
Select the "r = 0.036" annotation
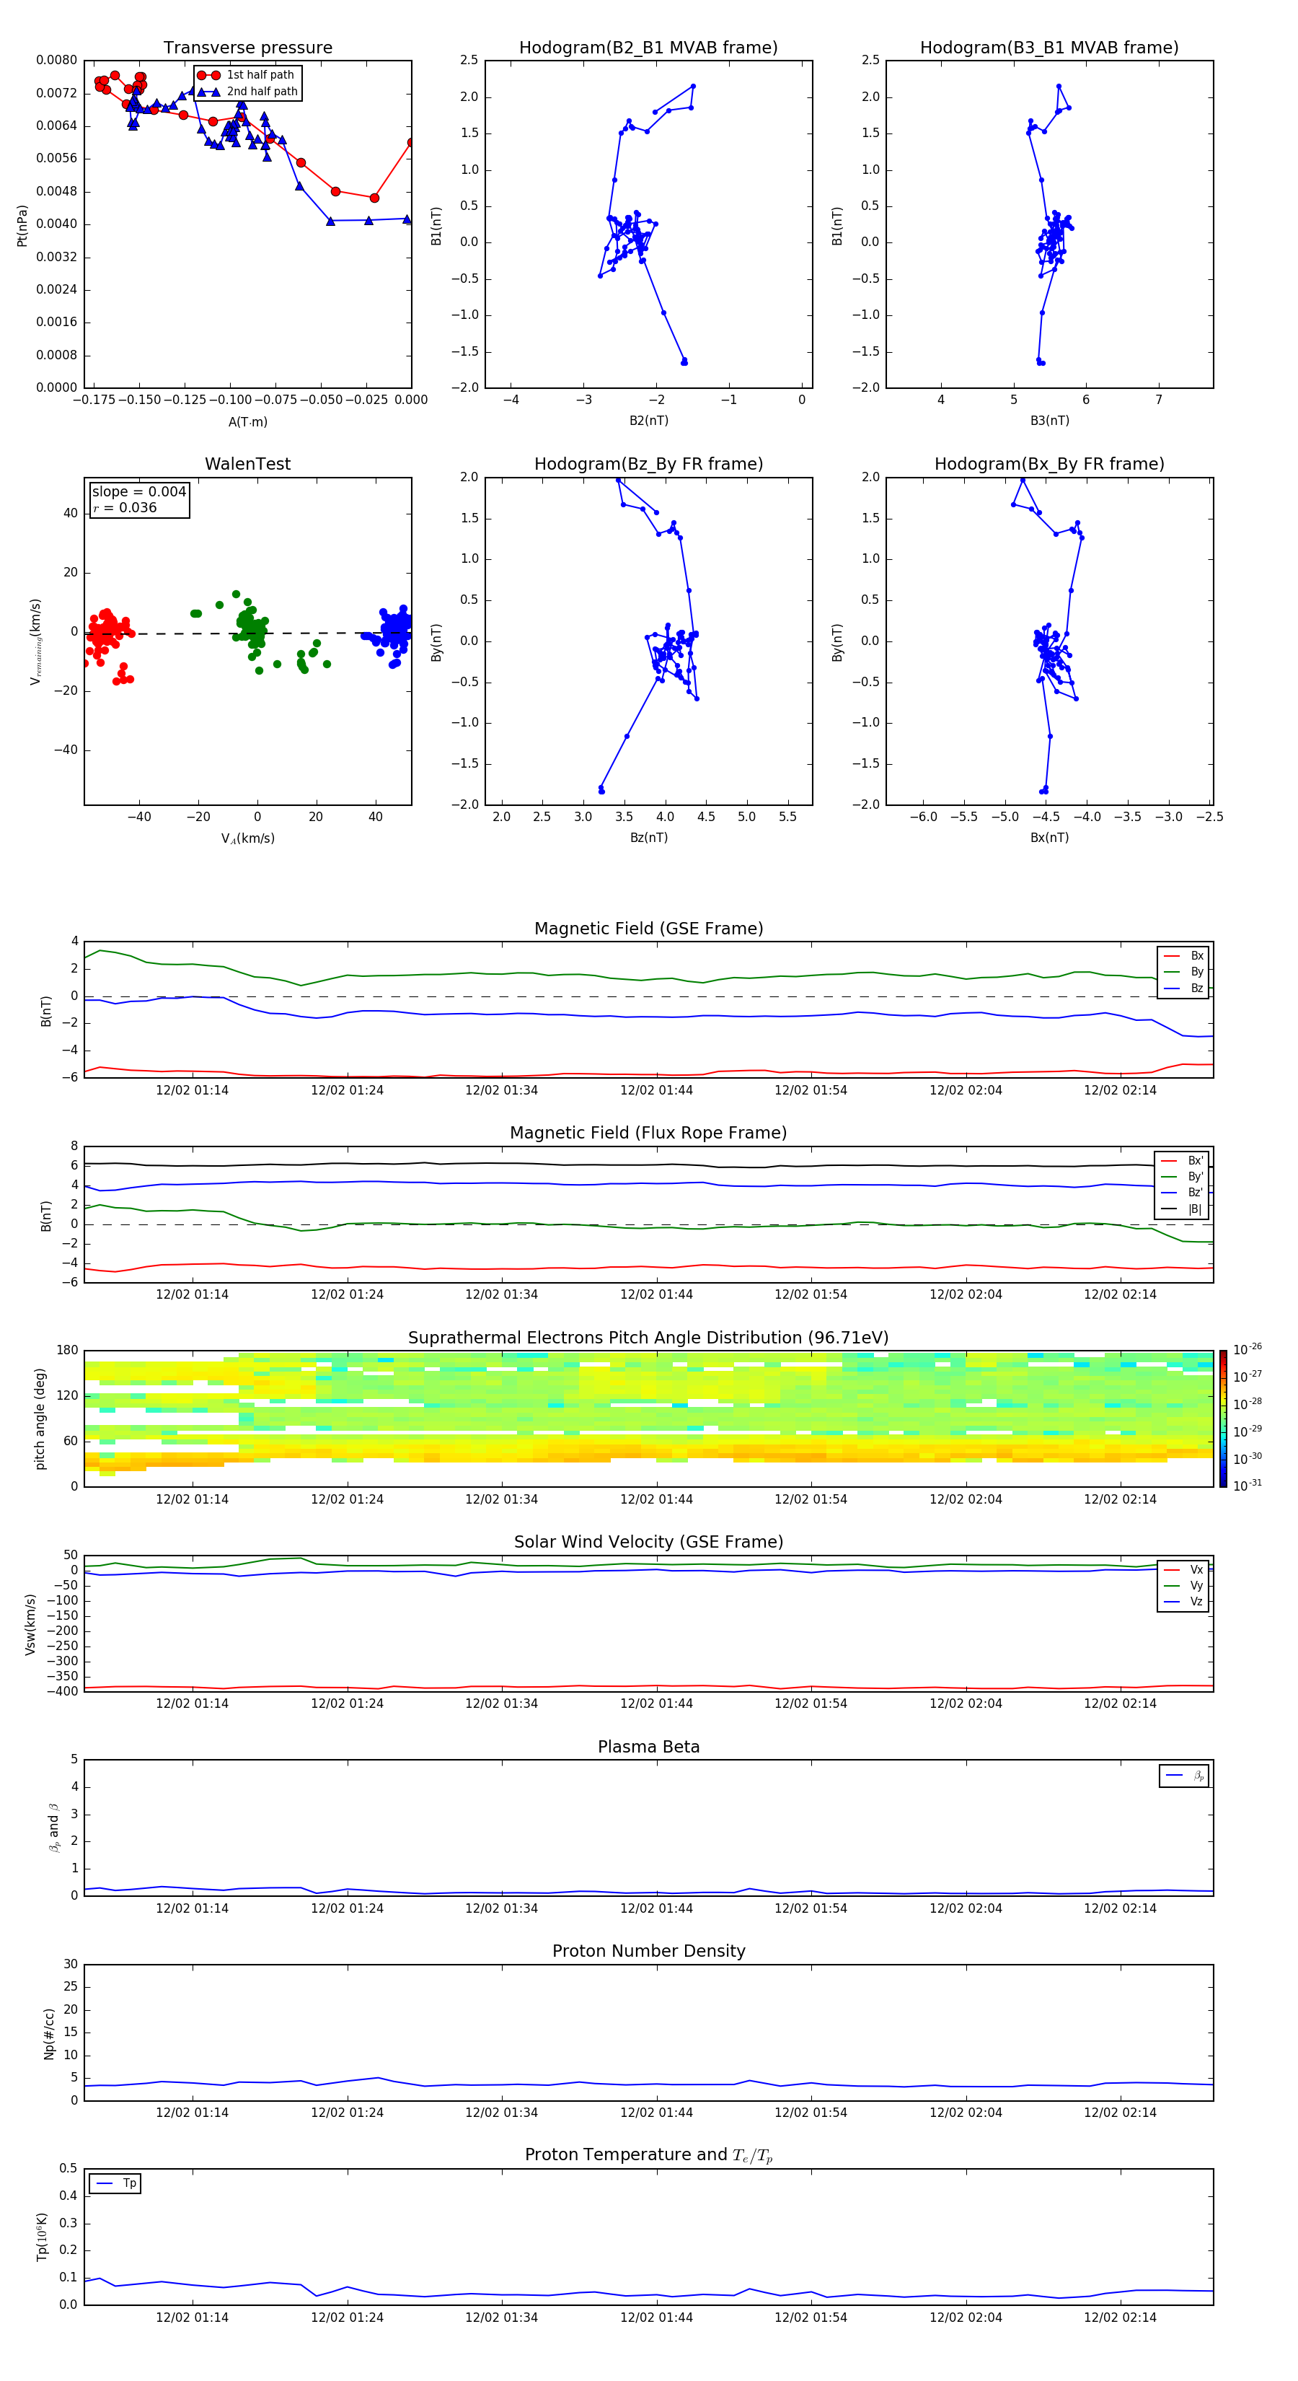[125, 507]
